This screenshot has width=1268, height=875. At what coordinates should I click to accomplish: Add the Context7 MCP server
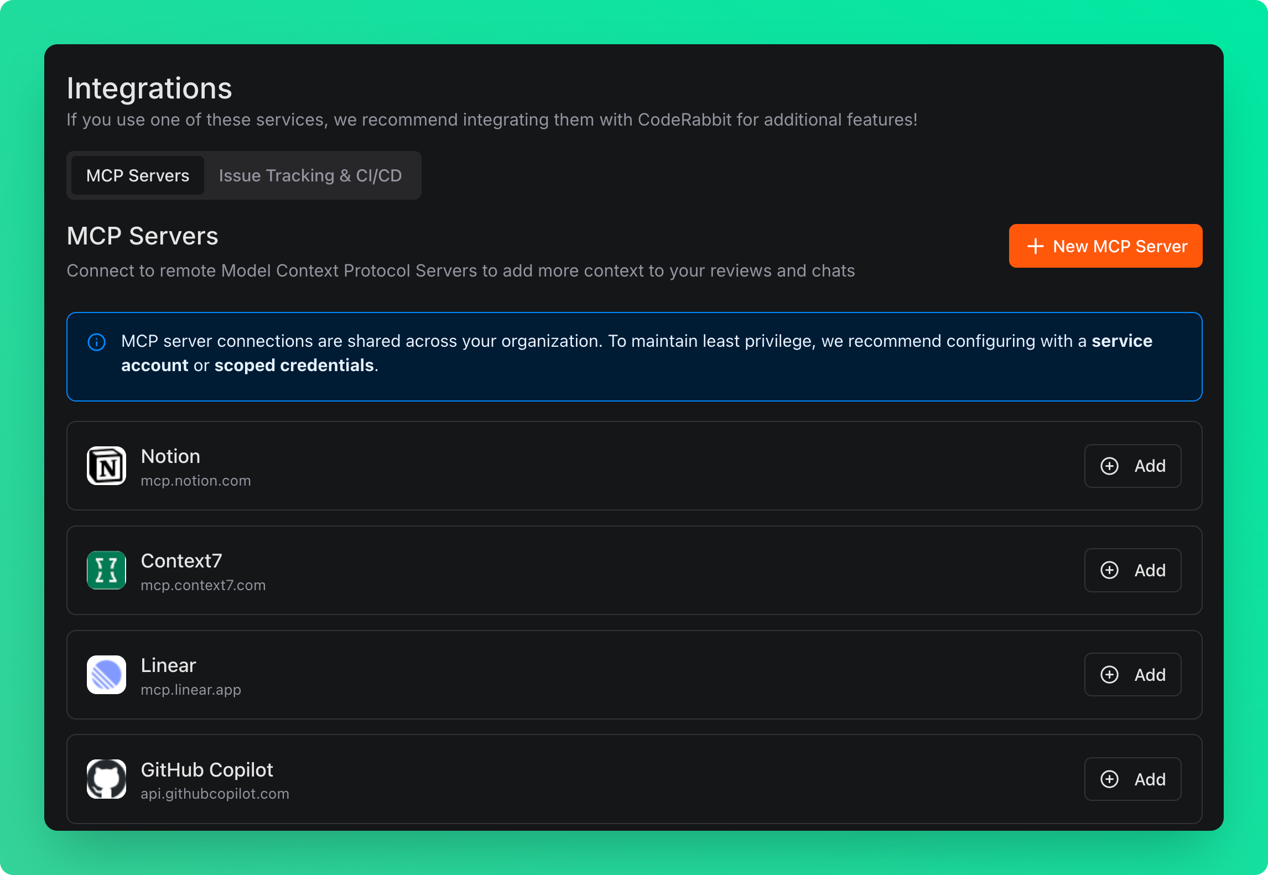point(1132,570)
